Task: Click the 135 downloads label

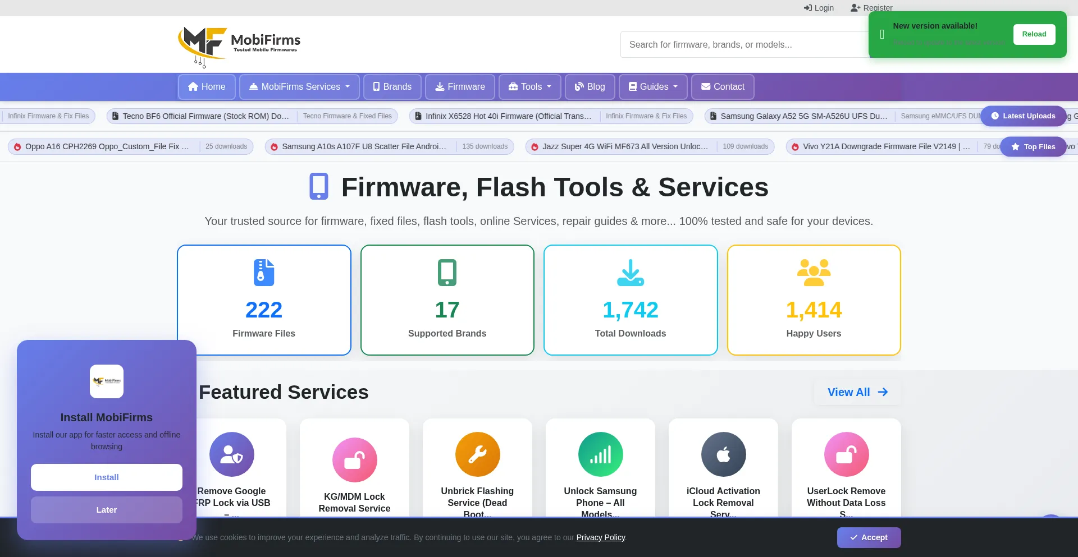Action: tap(485, 146)
